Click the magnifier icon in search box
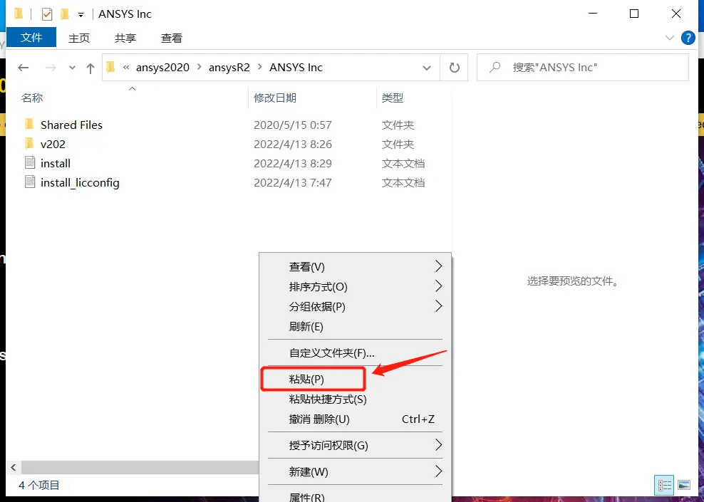This screenshot has height=502, width=704. tap(495, 68)
